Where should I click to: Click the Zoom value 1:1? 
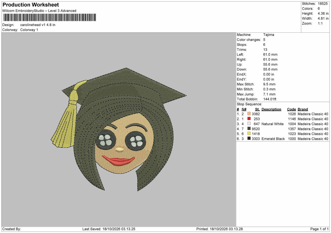321,23
